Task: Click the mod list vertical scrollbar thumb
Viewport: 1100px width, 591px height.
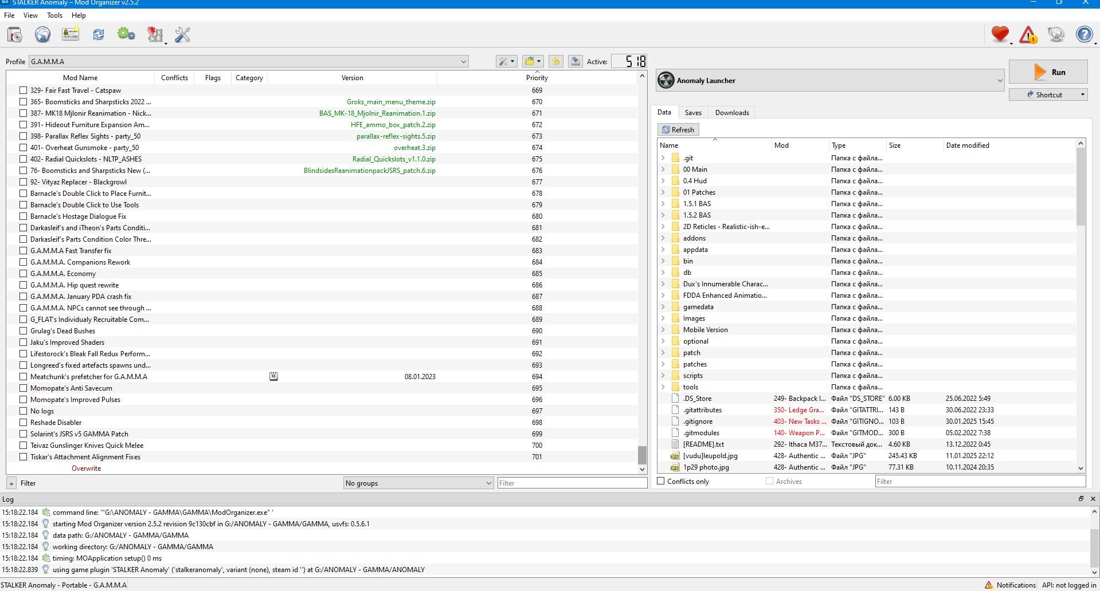Action: coord(642,455)
